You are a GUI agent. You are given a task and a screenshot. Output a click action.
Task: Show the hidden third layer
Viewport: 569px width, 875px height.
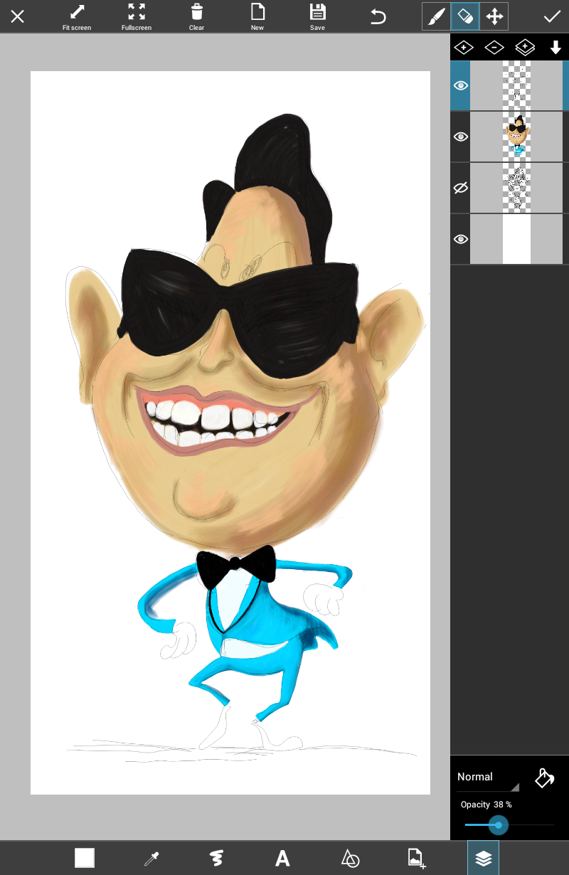[x=461, y=188]
